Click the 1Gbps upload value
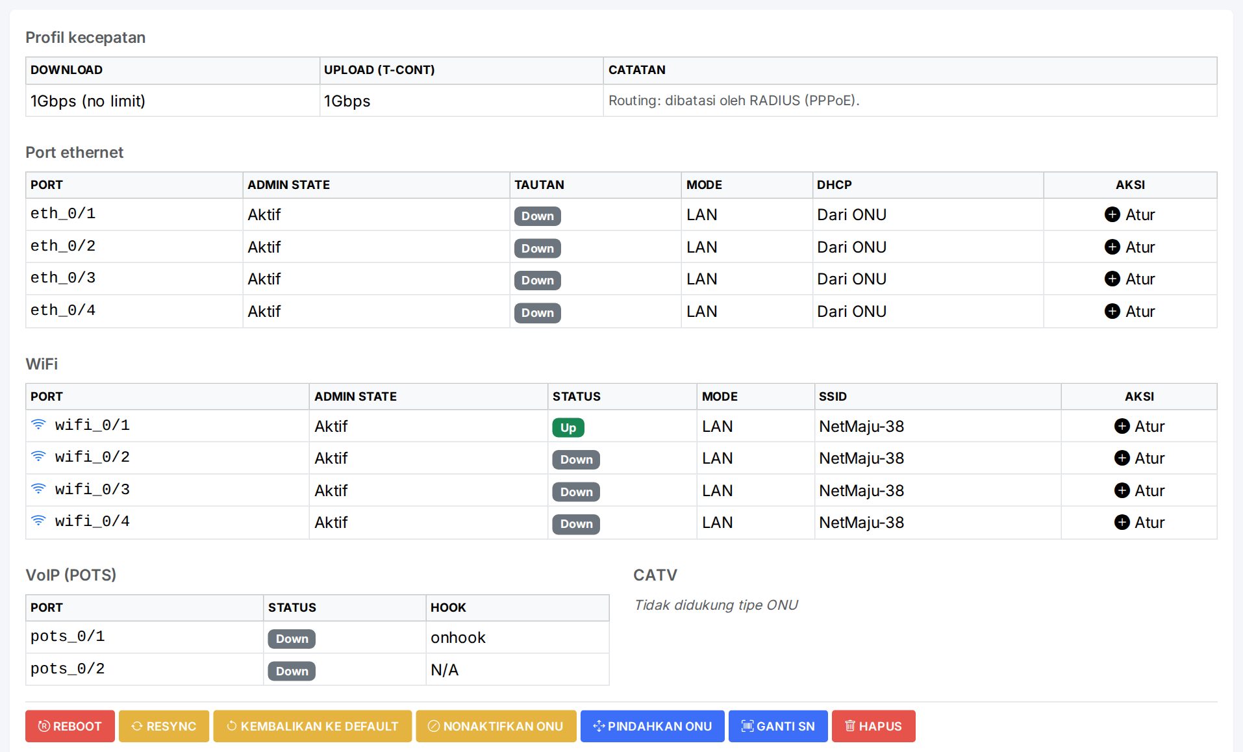Viewport: 1243px width, 752px height. pos(347,101)
